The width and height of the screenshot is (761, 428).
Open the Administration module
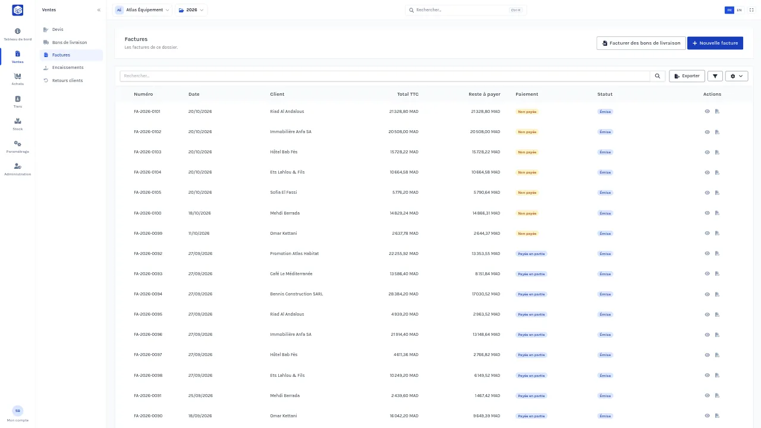pyautogui.click(x=17, y=169)
